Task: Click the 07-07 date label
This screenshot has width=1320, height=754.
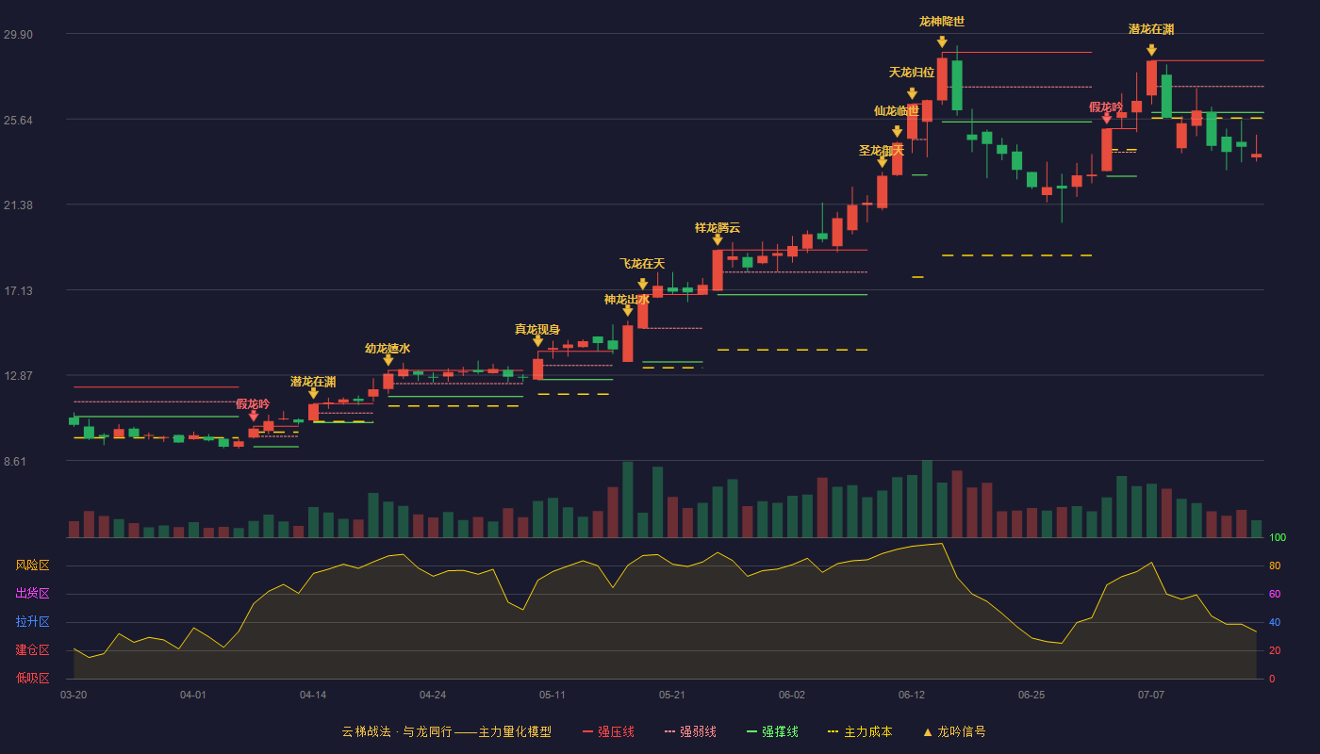Action: point(1151,695)
